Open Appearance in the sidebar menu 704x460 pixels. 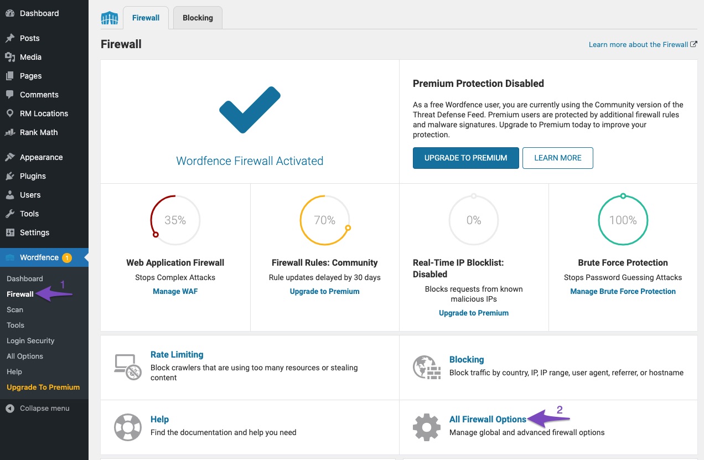44,157
